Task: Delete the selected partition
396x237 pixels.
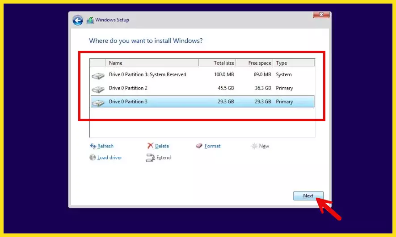Action: [162, 146]
